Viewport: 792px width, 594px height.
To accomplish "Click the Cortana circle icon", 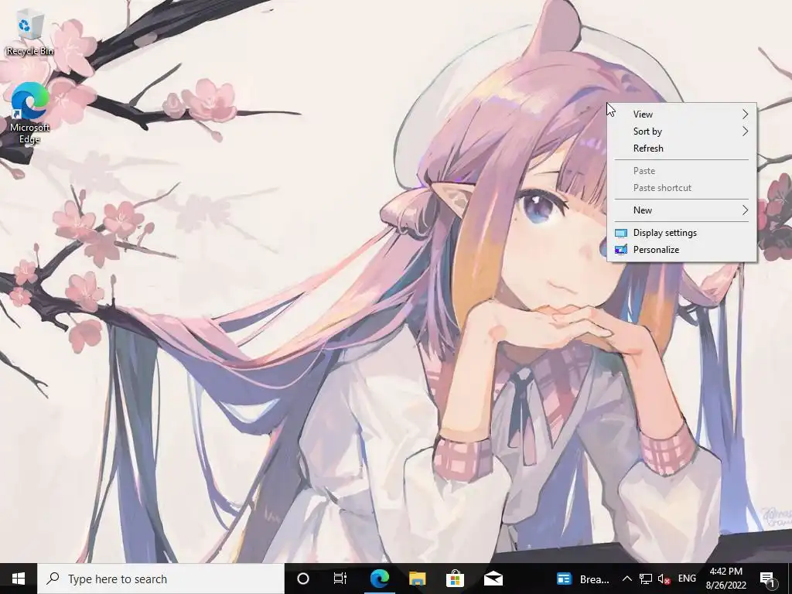I will coord(303,579).
